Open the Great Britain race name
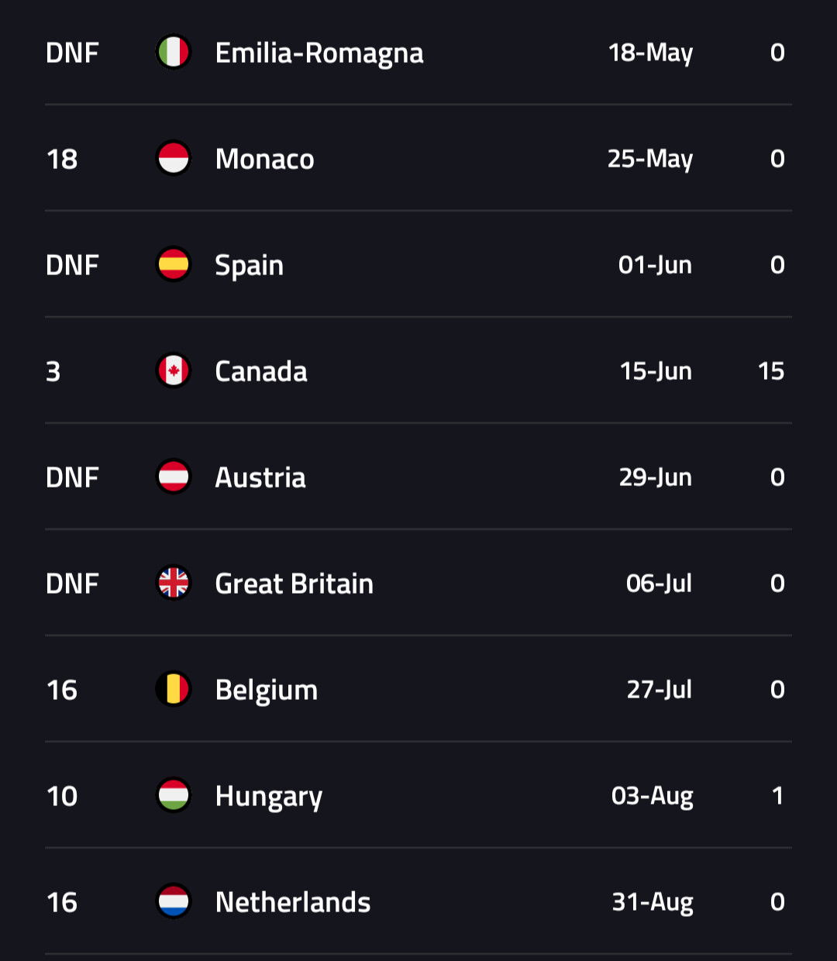The height and width of the screenshot is (961, 837). (x=294, y=584)
